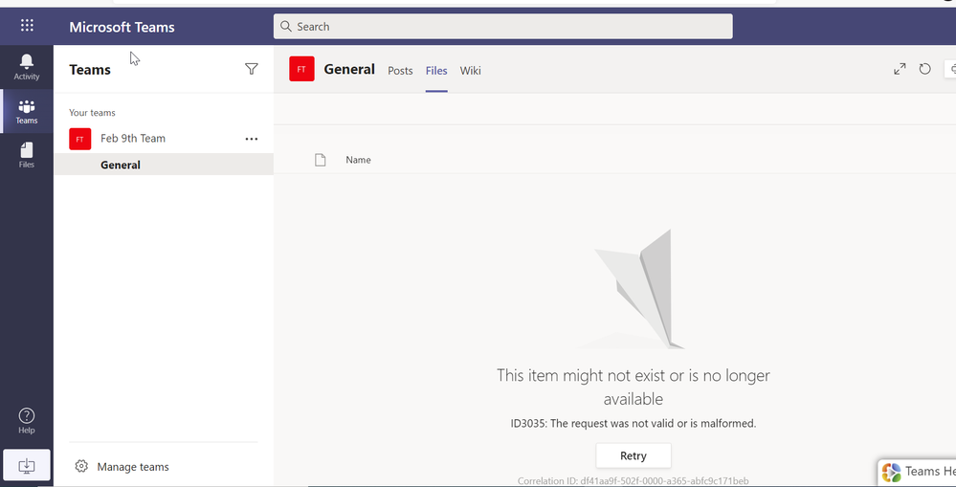Viewport: 956px width, 487px height.
Task: Expand the tab to full screen
Action: (x=900, y=69)
